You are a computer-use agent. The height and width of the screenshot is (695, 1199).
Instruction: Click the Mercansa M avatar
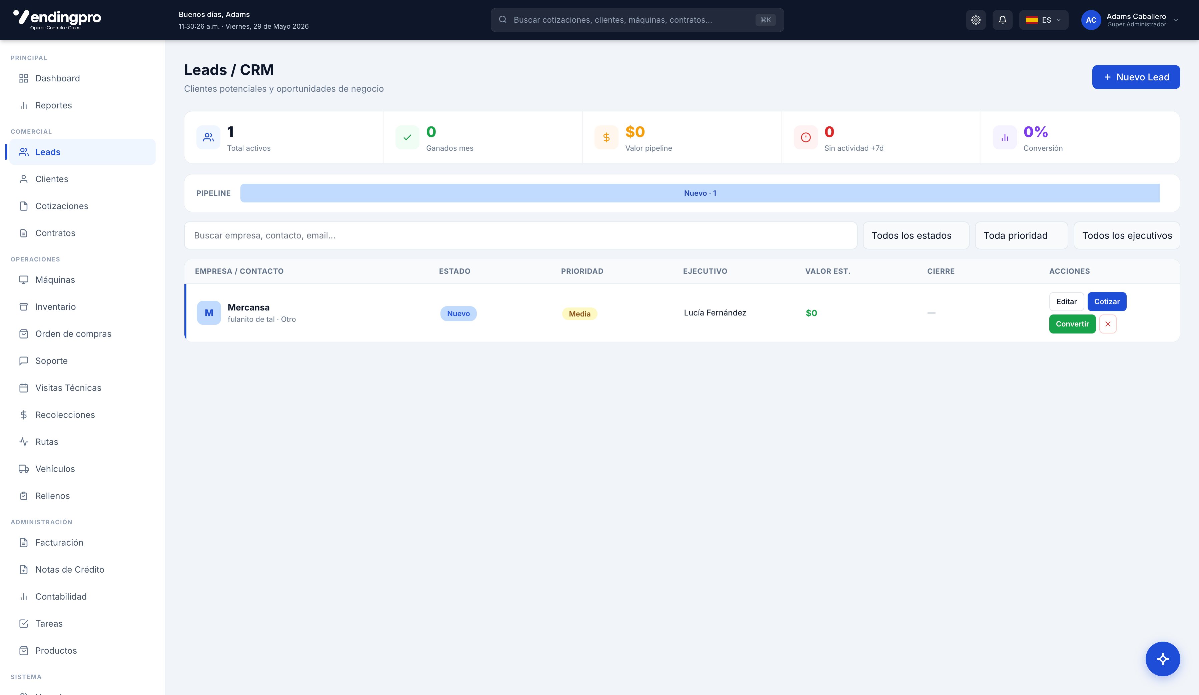pyautogui.click(x=209, y=313)
